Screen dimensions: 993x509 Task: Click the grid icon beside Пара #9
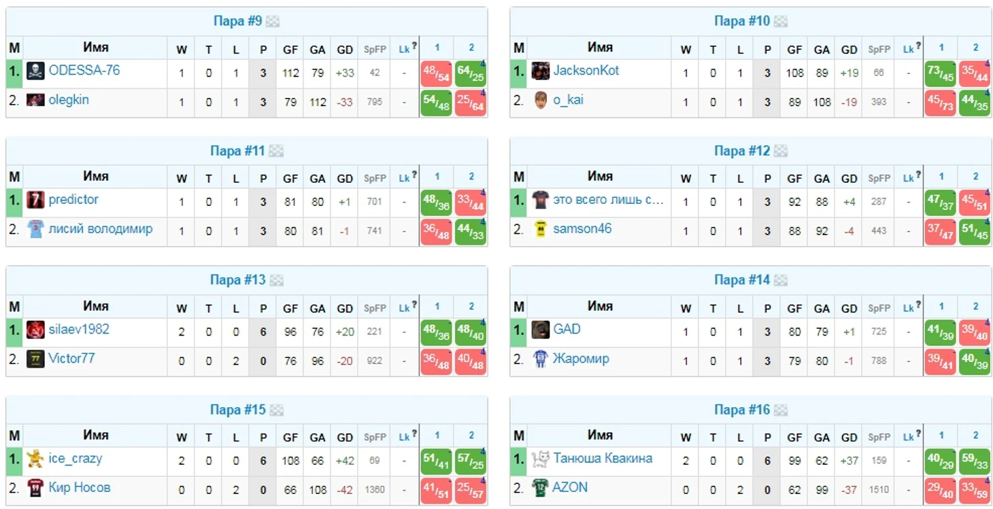point(273,22)
